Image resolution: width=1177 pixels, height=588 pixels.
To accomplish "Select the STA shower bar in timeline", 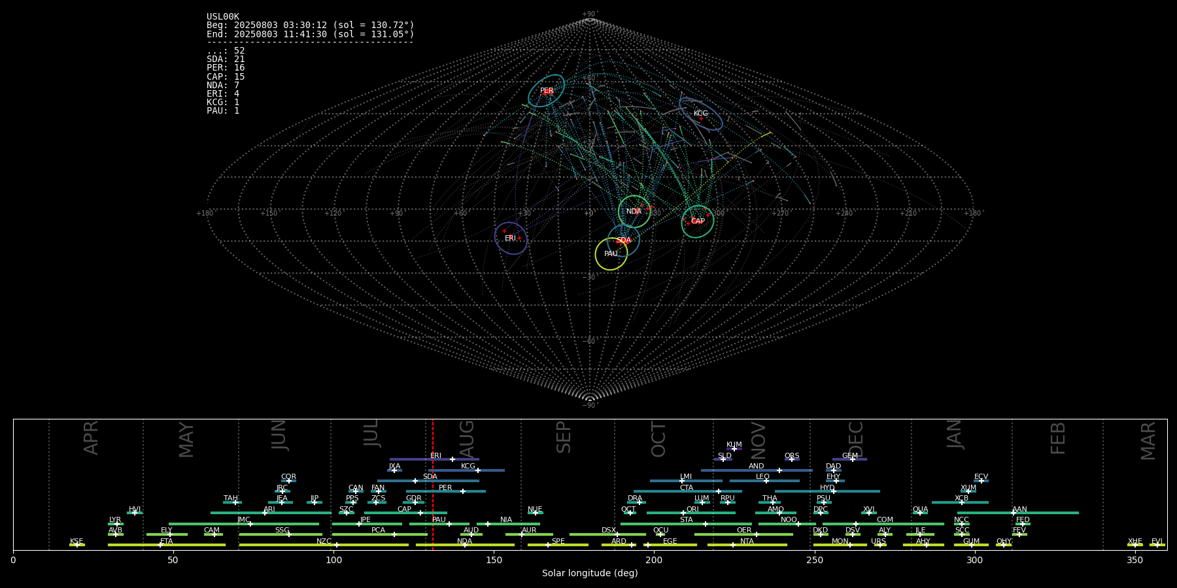I will (686, 524).
